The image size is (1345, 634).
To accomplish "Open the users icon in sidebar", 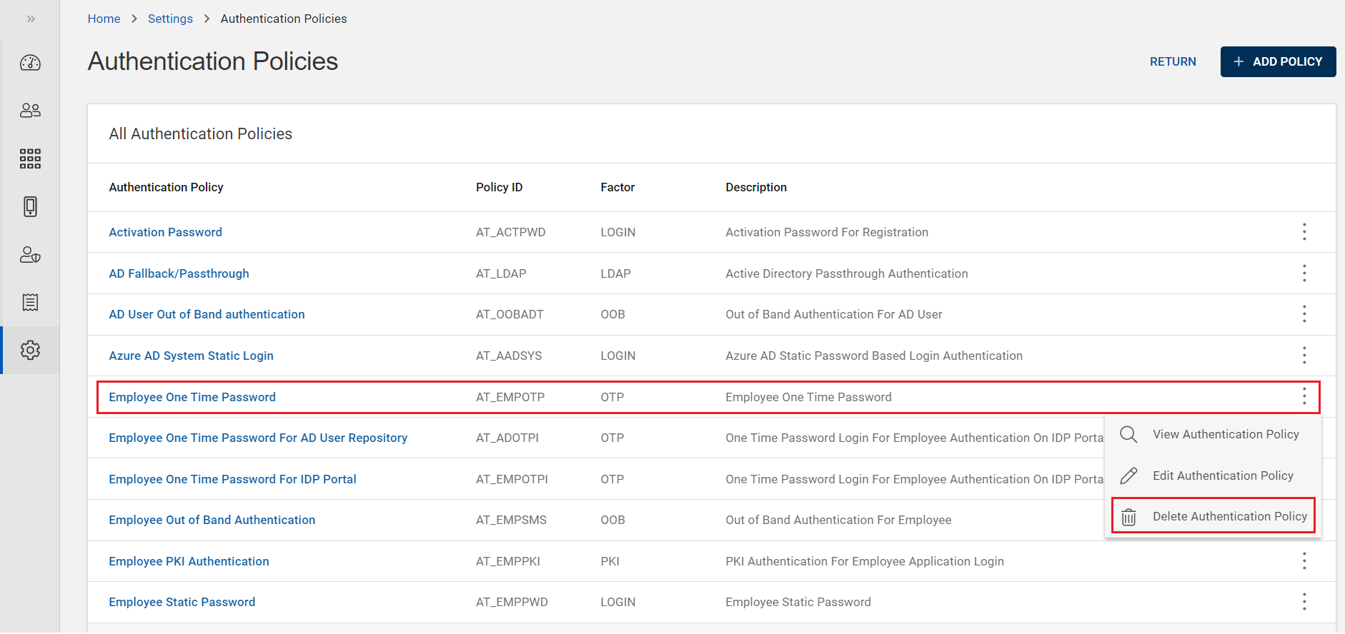I will point(30,111).
